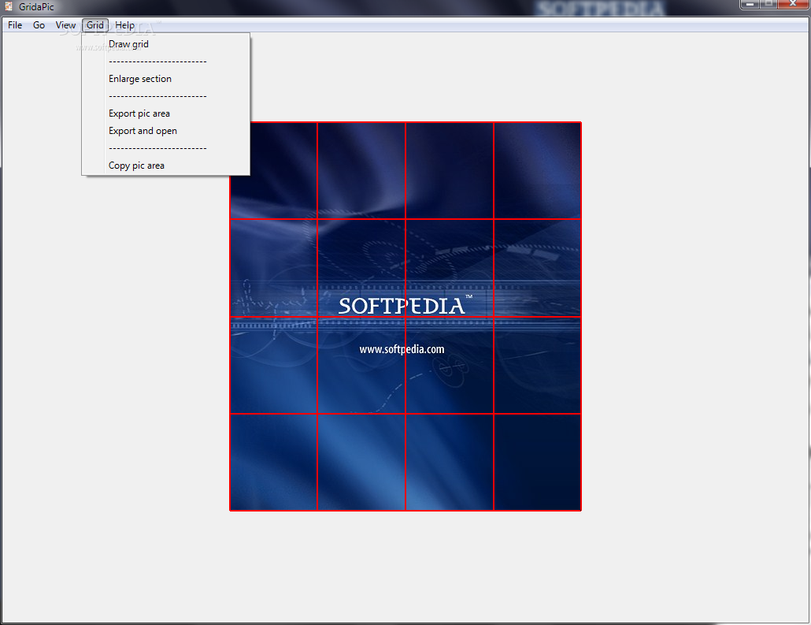Choose Export pic area
The width and height of the screenshot is (811, 625).
[x=165, y=113]
